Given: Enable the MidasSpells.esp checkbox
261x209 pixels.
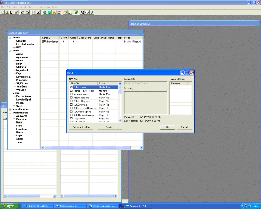Looking at the screenshot, I should point(72,98).
